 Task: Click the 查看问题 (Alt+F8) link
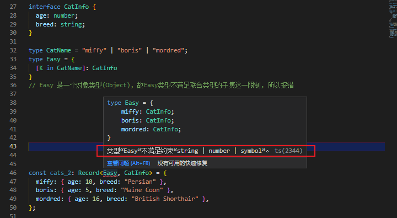click(128, 163)
